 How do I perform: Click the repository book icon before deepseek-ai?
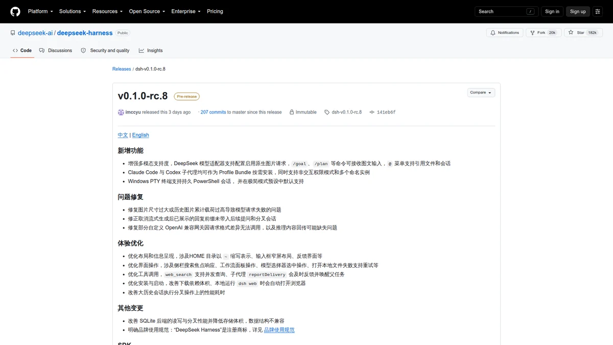coord(13,33)
